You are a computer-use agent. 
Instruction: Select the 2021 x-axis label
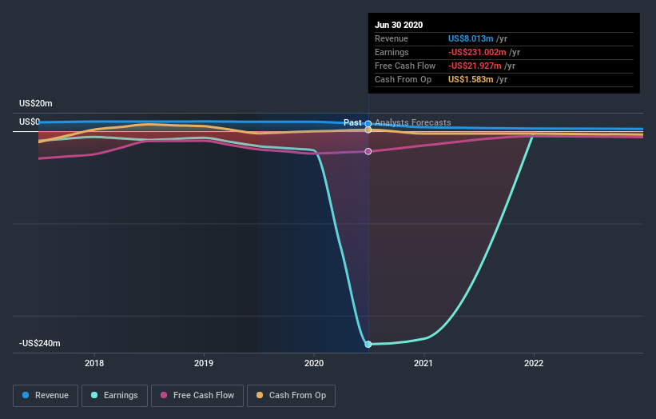[423, 363]
